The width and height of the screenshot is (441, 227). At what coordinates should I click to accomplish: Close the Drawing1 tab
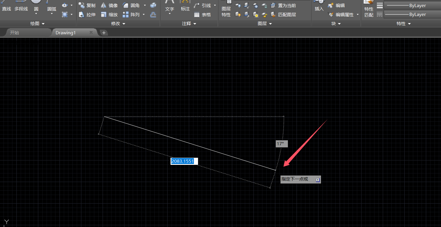(91, 32)
